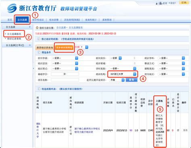Open the 是否长期开设项目 dropdown
The image size is (191, 148).
[x=117, y=80]
